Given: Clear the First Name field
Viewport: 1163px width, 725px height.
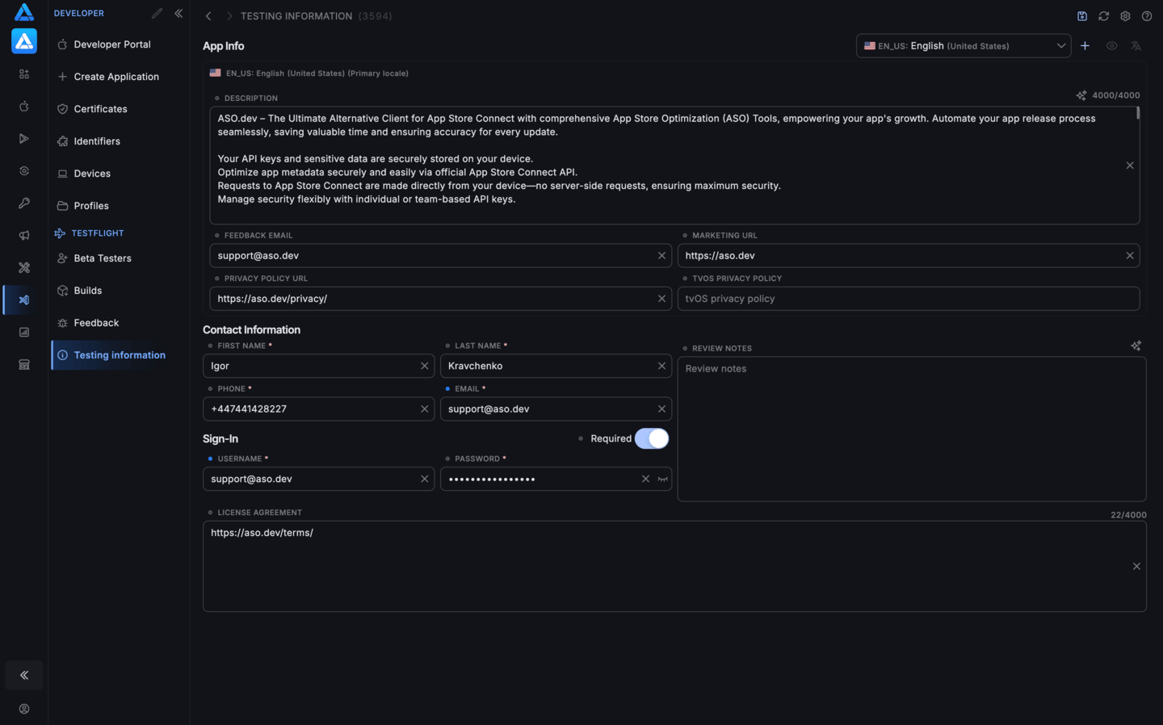Looking at the screenshot, I should (424, 366).
